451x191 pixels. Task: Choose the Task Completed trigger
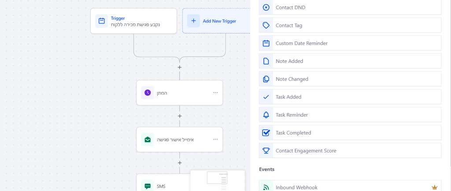(350, 133)
